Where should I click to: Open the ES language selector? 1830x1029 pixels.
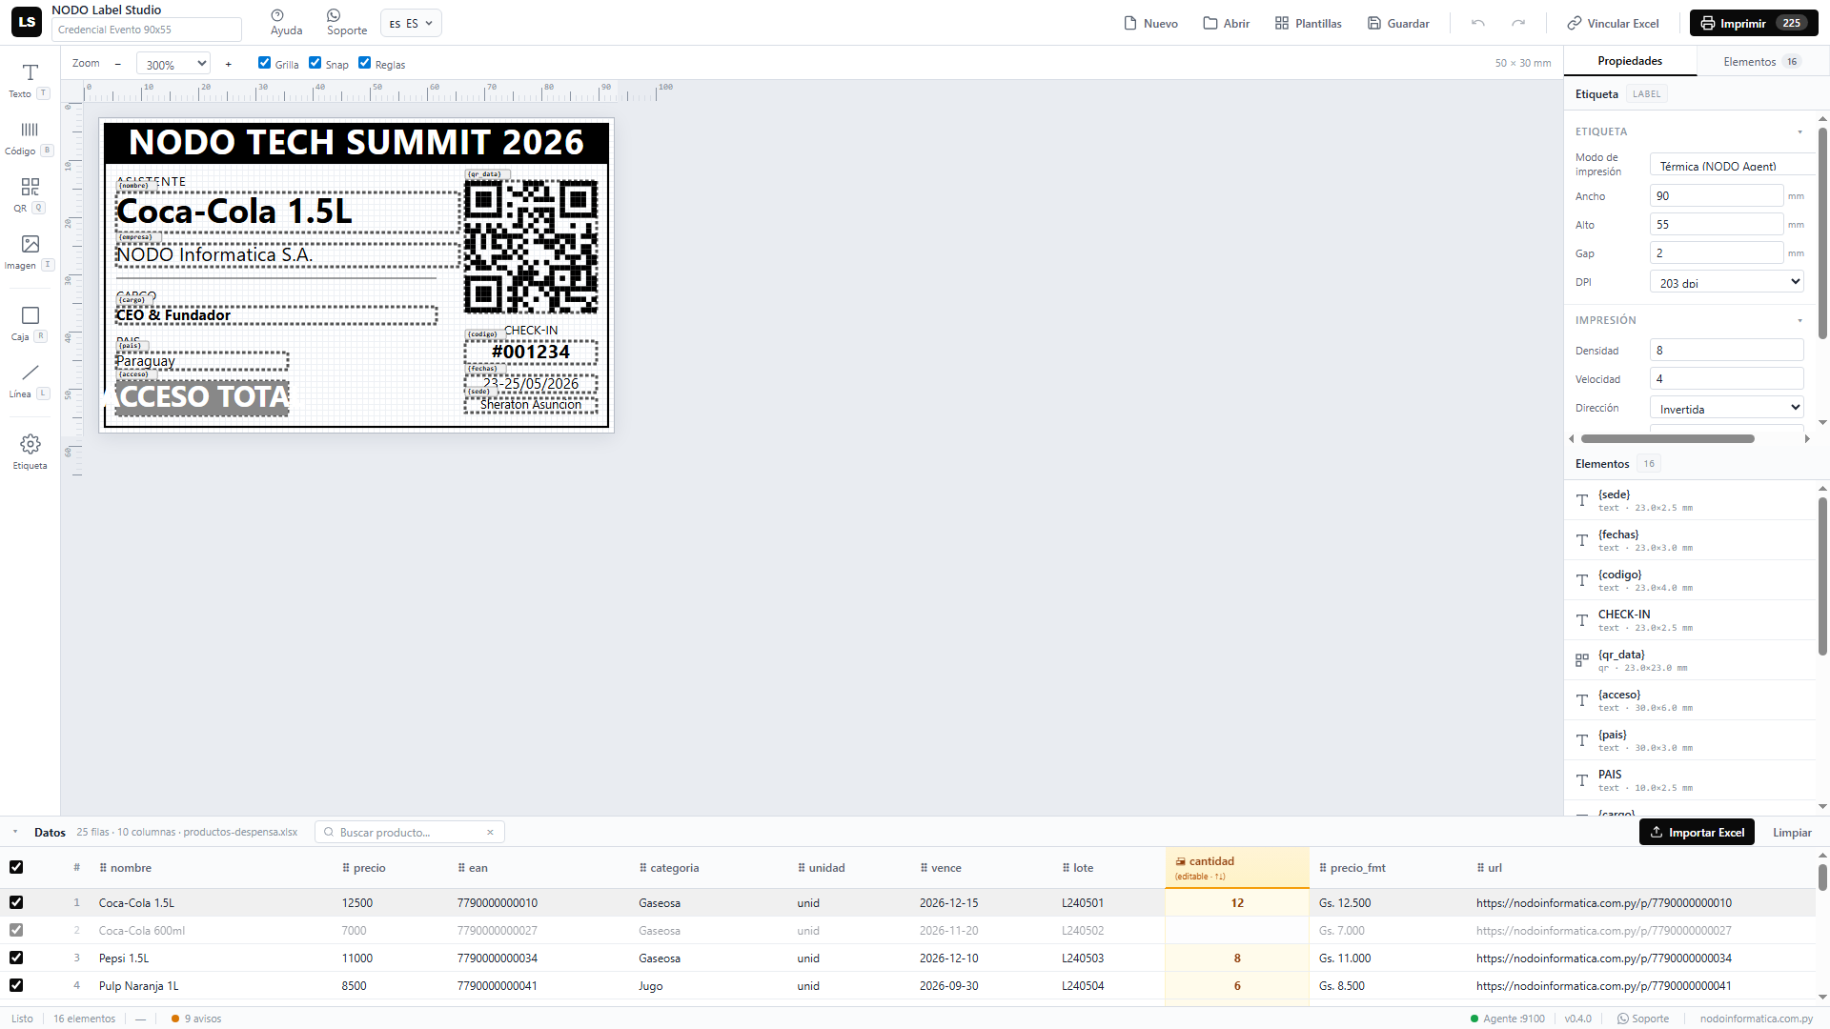(x=411, y=23)
